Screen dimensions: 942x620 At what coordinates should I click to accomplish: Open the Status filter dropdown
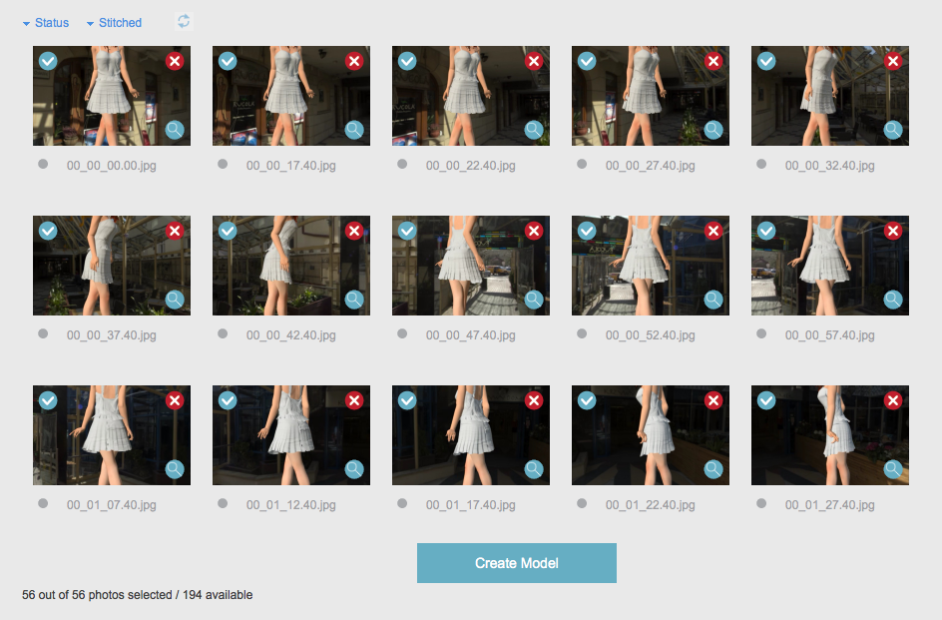(46, 23)
